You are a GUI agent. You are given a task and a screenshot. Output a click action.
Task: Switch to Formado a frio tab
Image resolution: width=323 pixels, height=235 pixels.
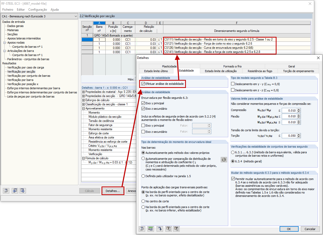pyautogui.click(x=232, y=66)
